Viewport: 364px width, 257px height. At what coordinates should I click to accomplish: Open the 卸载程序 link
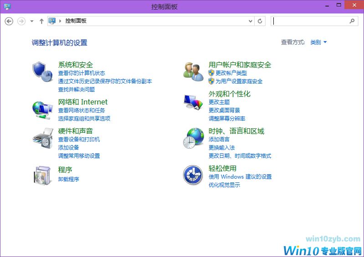pos(68,179)
